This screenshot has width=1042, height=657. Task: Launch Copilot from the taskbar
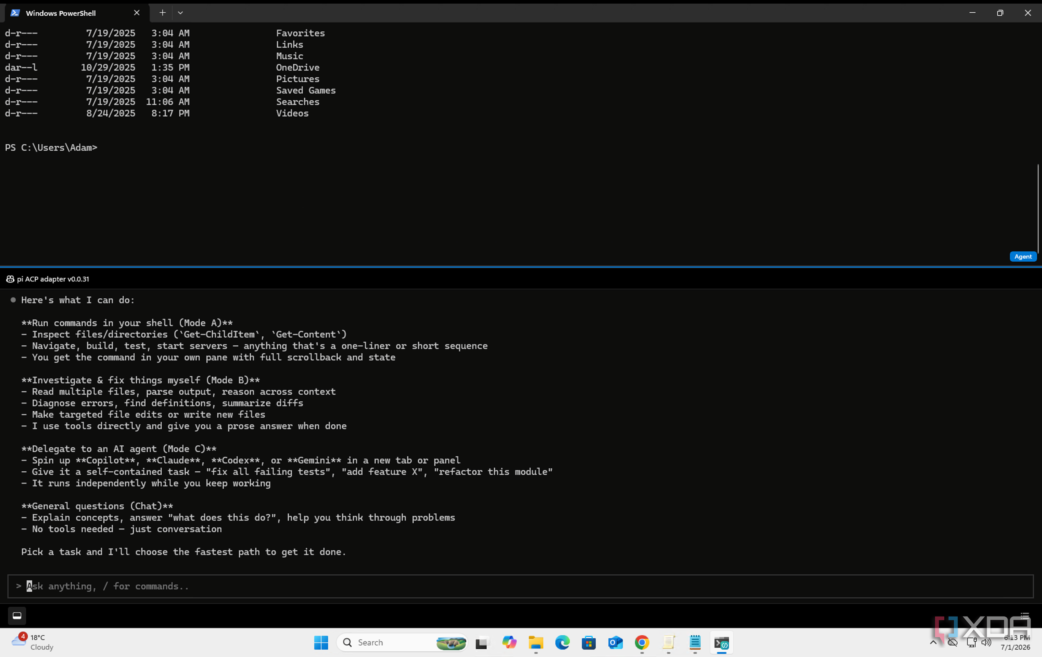[509, 643]
